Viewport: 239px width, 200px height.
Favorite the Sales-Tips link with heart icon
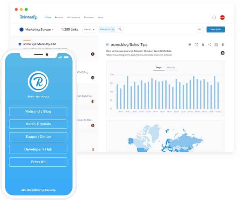click(190, 45)
